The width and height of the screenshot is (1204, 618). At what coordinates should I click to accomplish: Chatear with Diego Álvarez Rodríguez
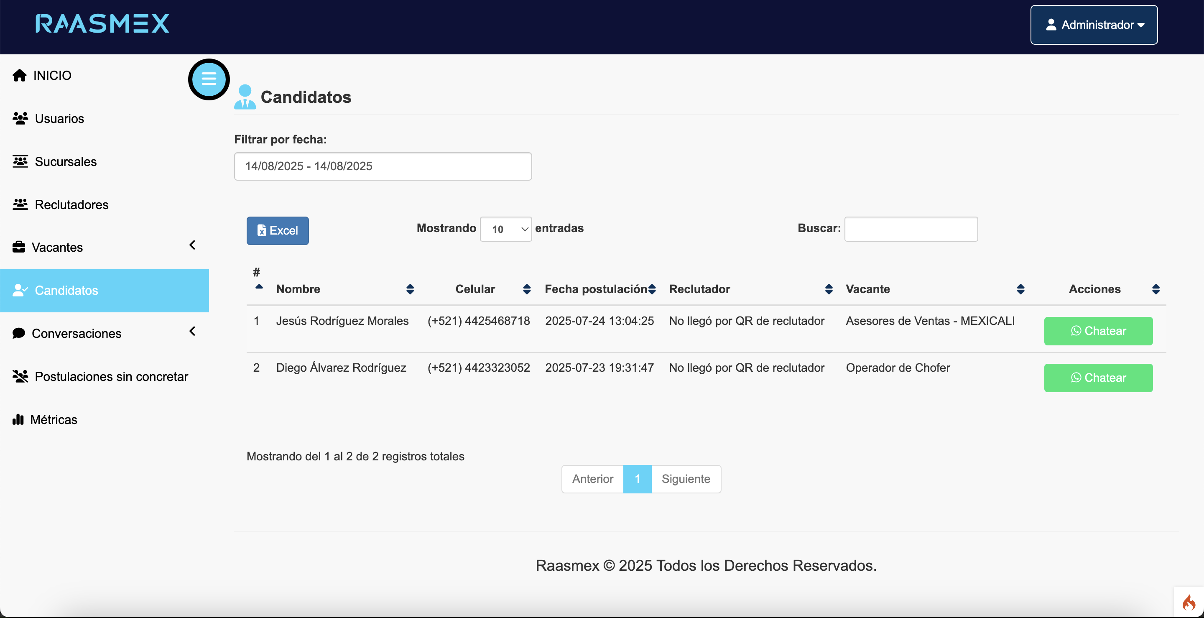1097,378
